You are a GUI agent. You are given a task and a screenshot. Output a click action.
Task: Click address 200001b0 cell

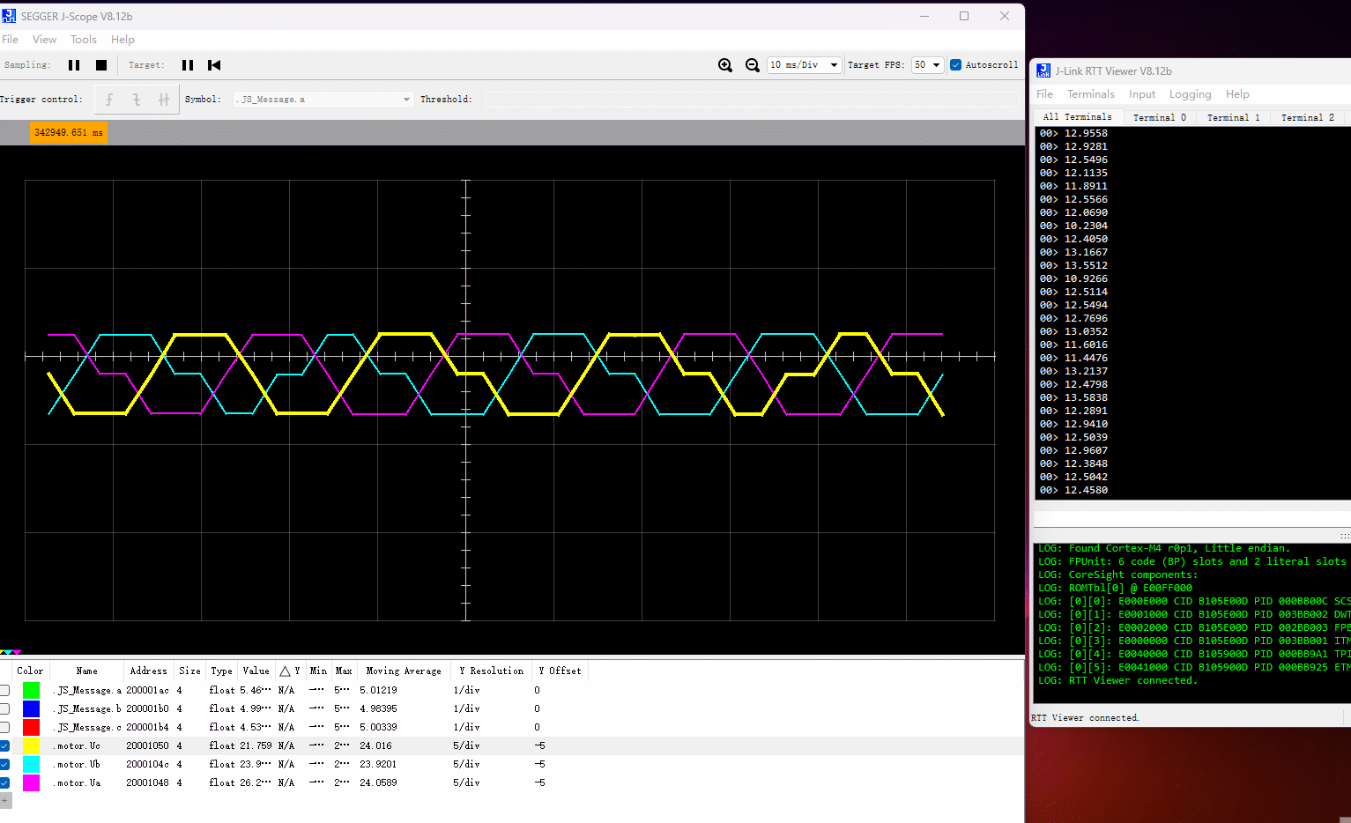pyautogui.click(x=147, y=708)
